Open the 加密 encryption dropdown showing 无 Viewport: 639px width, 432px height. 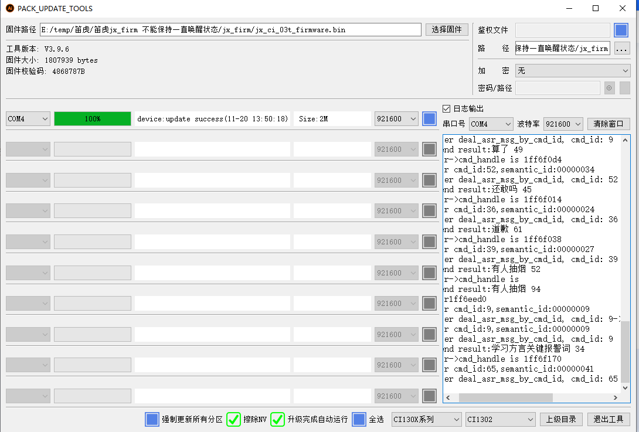coord(573,70)
